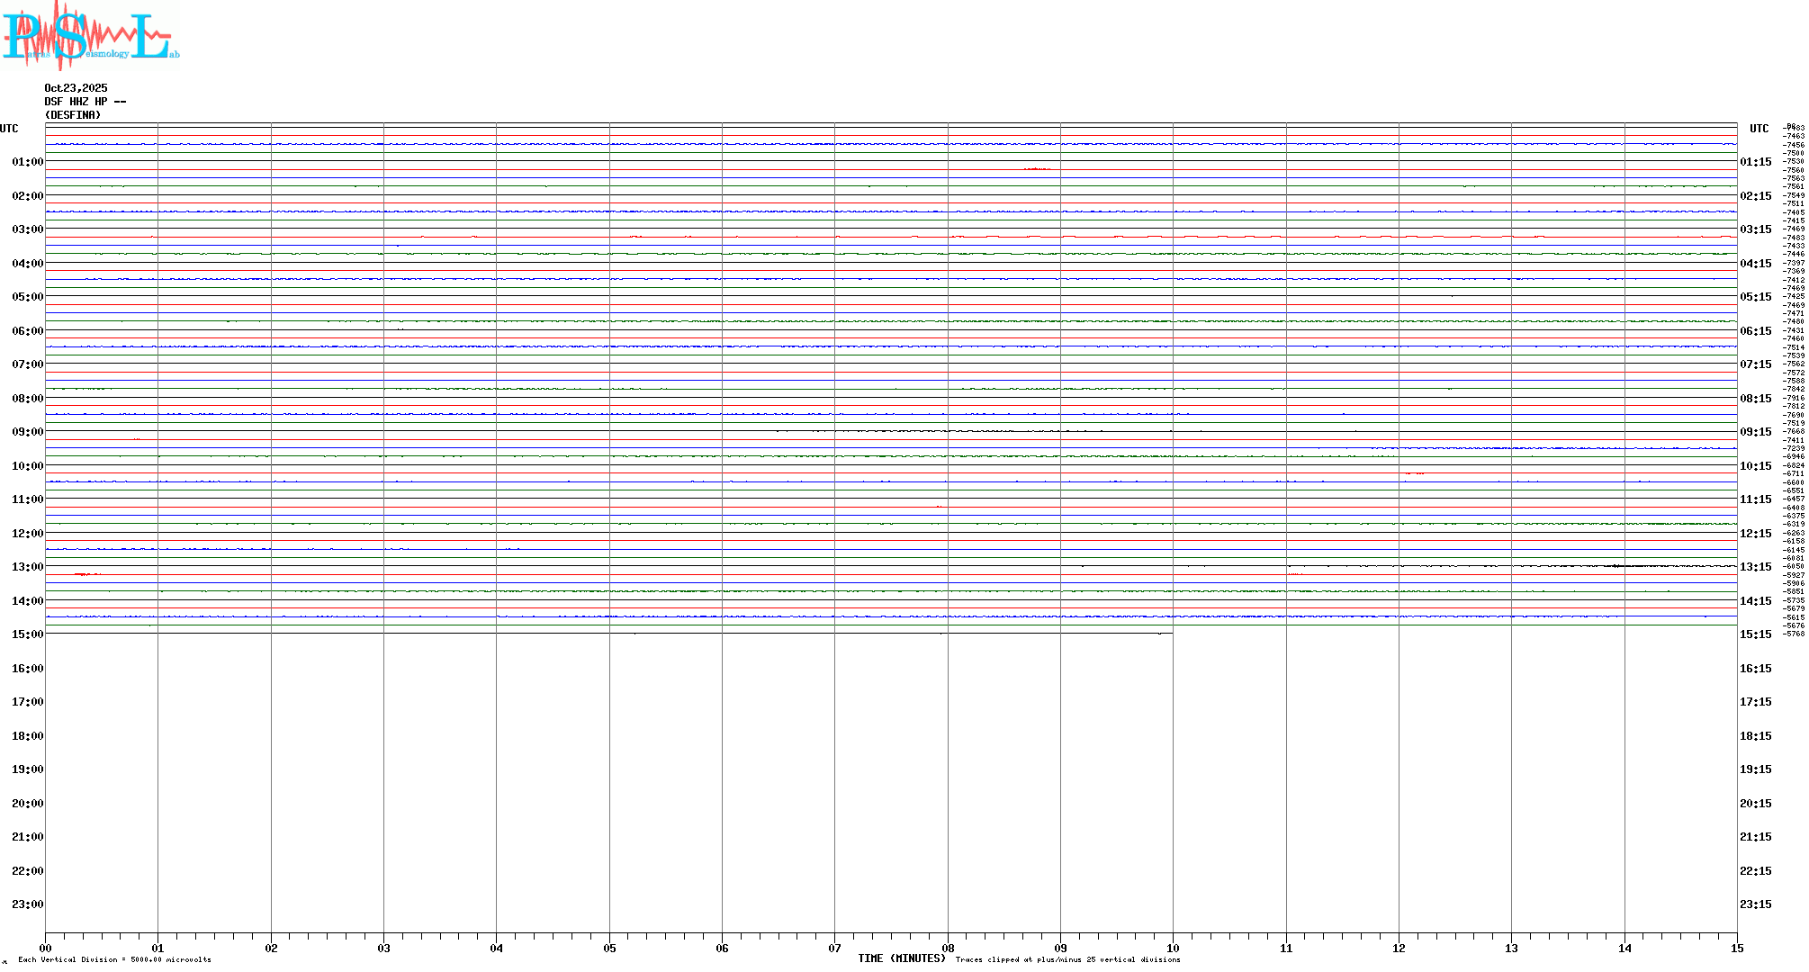Click the (DESFINA) station name label
Image resolution: width=1809 pixels, height=972 pixels.
73,115
